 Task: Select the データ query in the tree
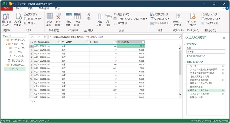15,69
